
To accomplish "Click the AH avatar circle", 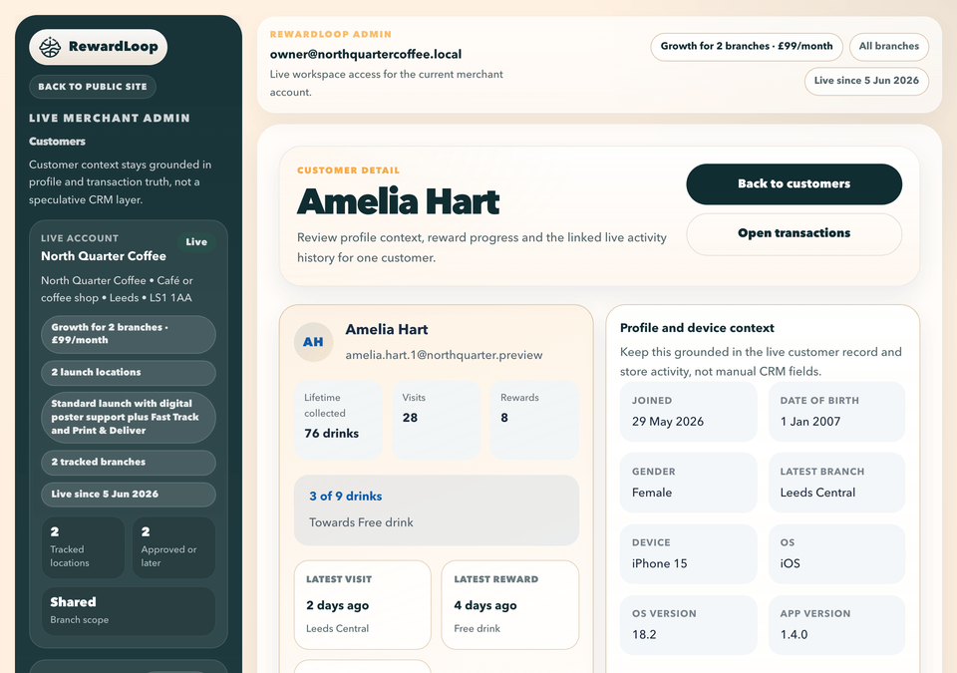I will (313, 342).
